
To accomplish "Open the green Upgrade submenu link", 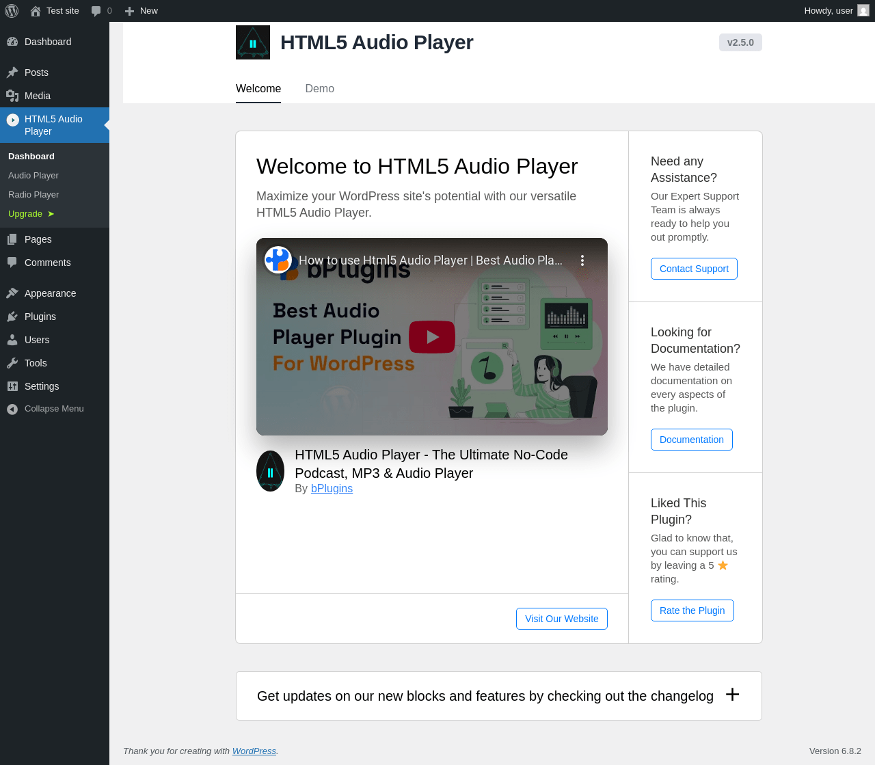I will 31,214.
